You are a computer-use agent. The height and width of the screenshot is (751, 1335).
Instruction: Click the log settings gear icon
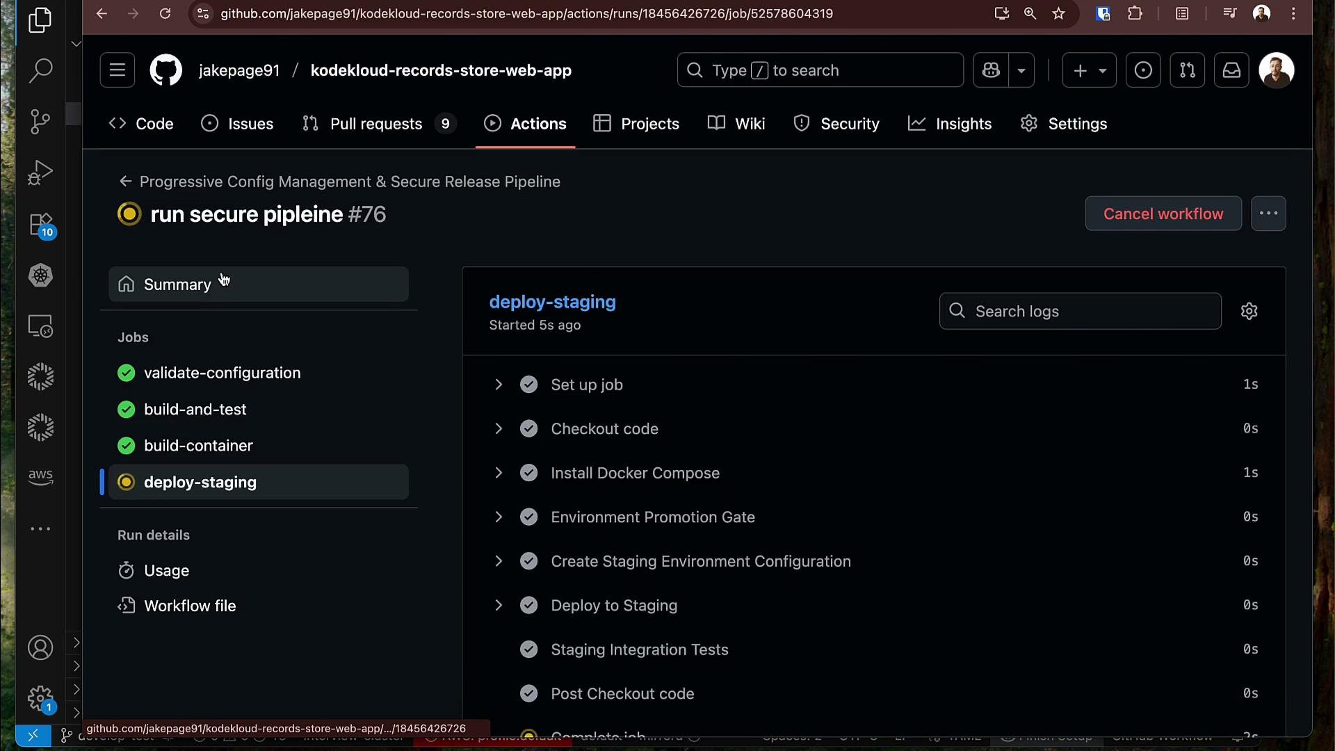point(1249,311)
